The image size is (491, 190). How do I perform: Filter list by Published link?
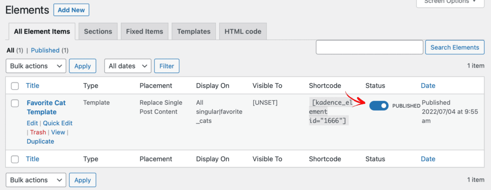[x=45, y=50]
